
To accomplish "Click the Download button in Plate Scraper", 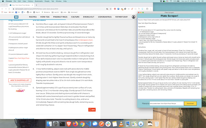I will point(190,103).
